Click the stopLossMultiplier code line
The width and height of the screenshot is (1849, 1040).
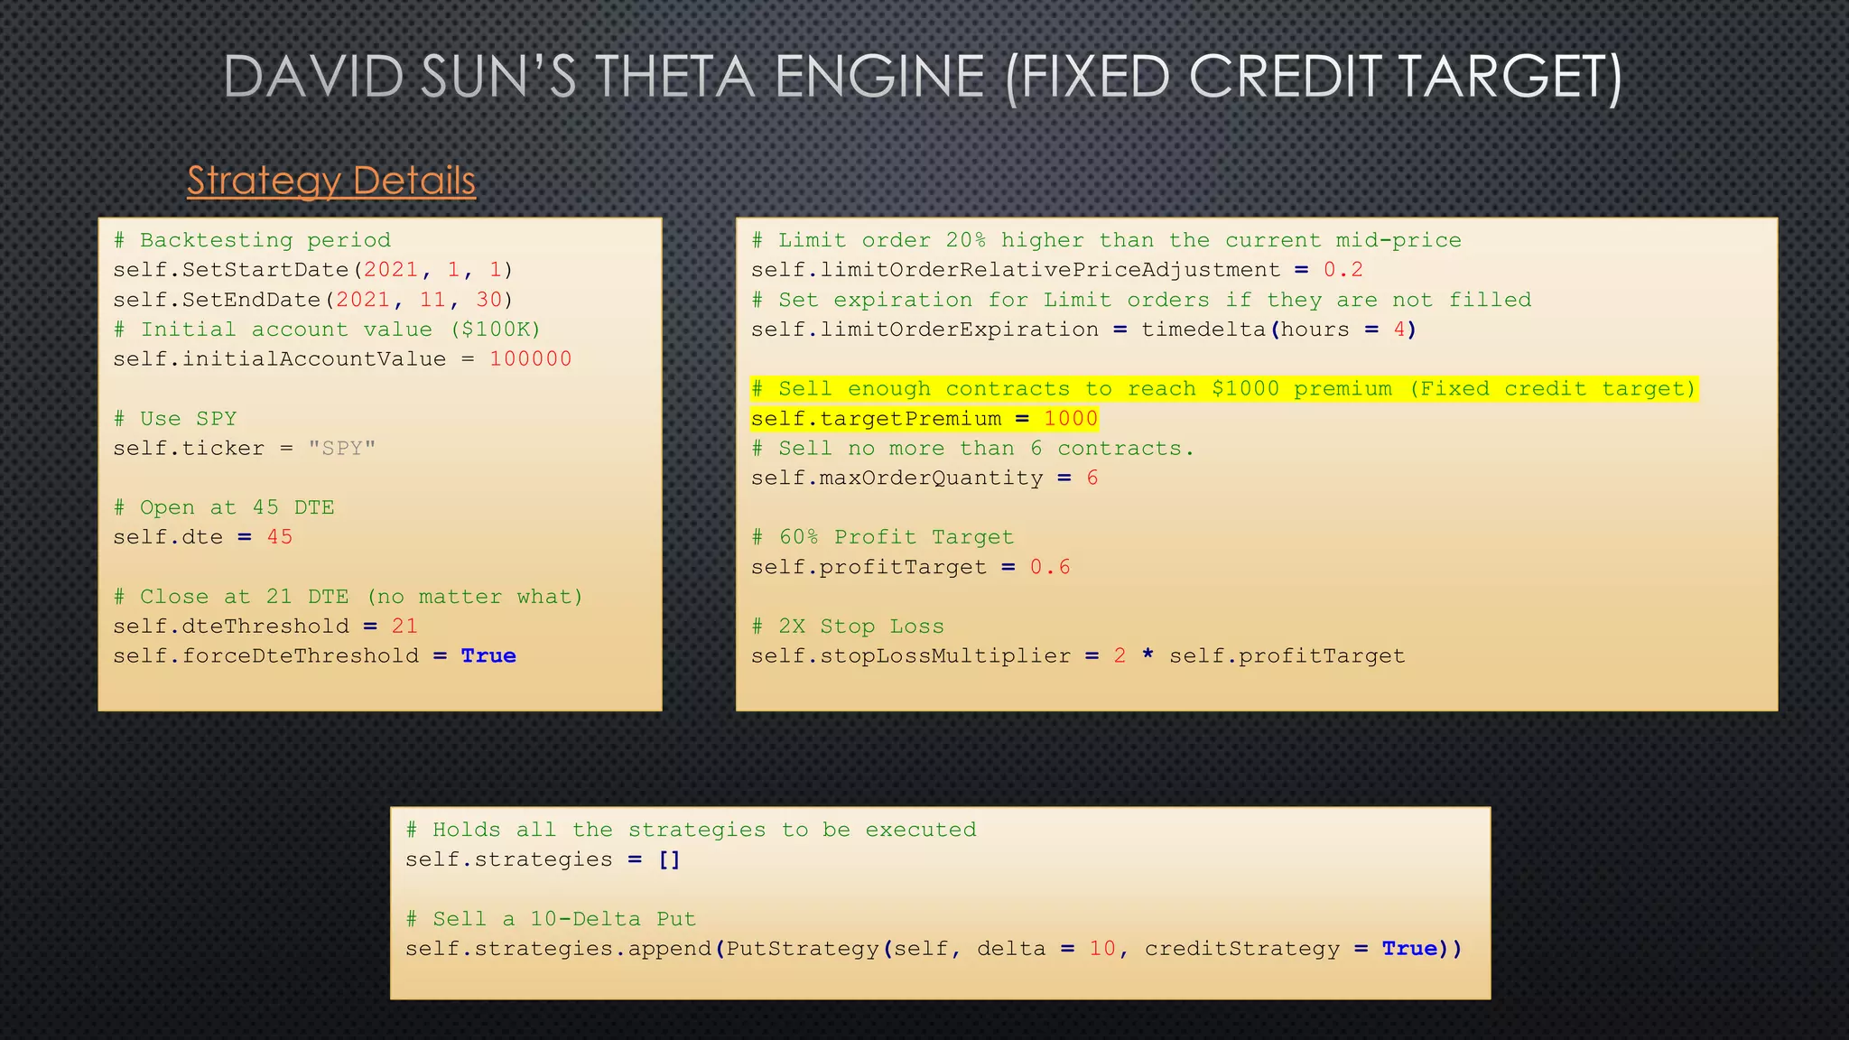tap(1077, 656)
